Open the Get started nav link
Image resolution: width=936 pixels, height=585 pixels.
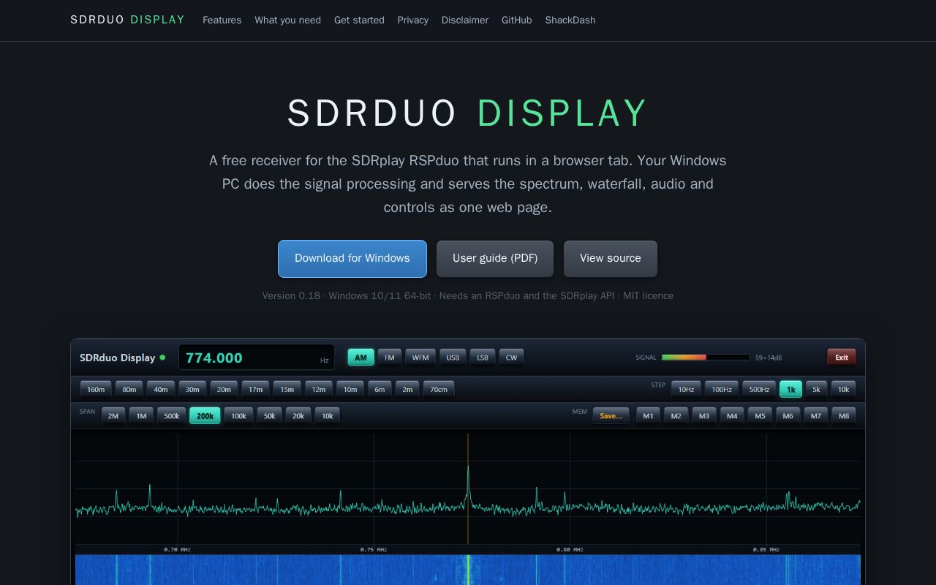point(359,20)
